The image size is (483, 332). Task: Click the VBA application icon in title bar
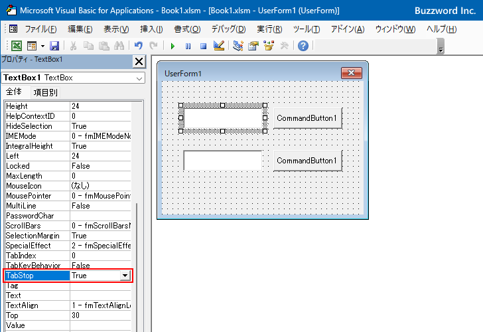coord(11,10)
